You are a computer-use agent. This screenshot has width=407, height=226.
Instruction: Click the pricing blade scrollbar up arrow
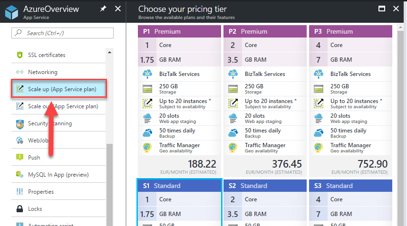(400, 27)
